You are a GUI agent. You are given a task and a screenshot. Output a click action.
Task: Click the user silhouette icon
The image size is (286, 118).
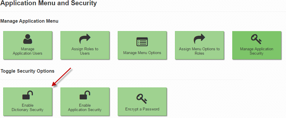tap(28, 39)
